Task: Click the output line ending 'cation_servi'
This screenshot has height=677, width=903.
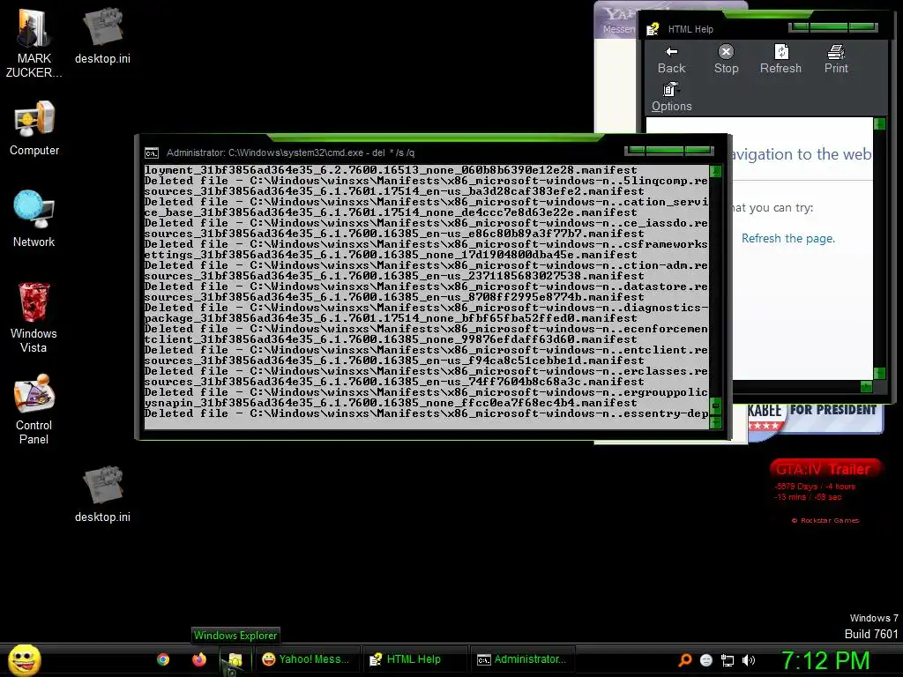Action: coord(426,202)
